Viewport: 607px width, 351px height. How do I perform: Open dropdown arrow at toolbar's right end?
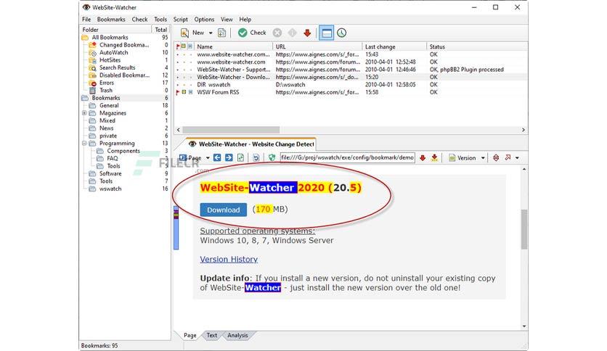point(517,157)
